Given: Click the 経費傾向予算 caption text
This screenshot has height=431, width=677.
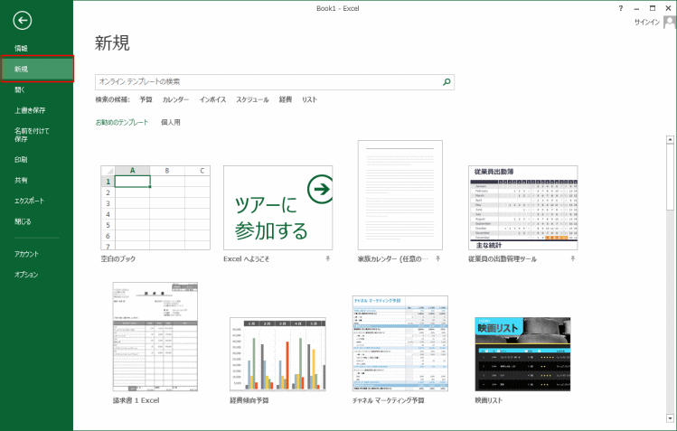Looking at the screenshot, I should 249,400.
